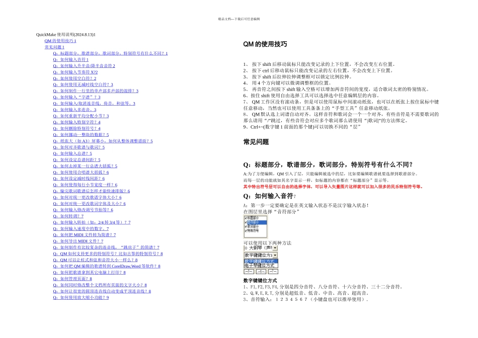Go to '如何输入音符 1' link
Image resolution: width=478 pixels, height=338 pixels.
(x=71, y=59)
